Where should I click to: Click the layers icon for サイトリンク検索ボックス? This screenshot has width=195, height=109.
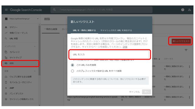point(6,99)
